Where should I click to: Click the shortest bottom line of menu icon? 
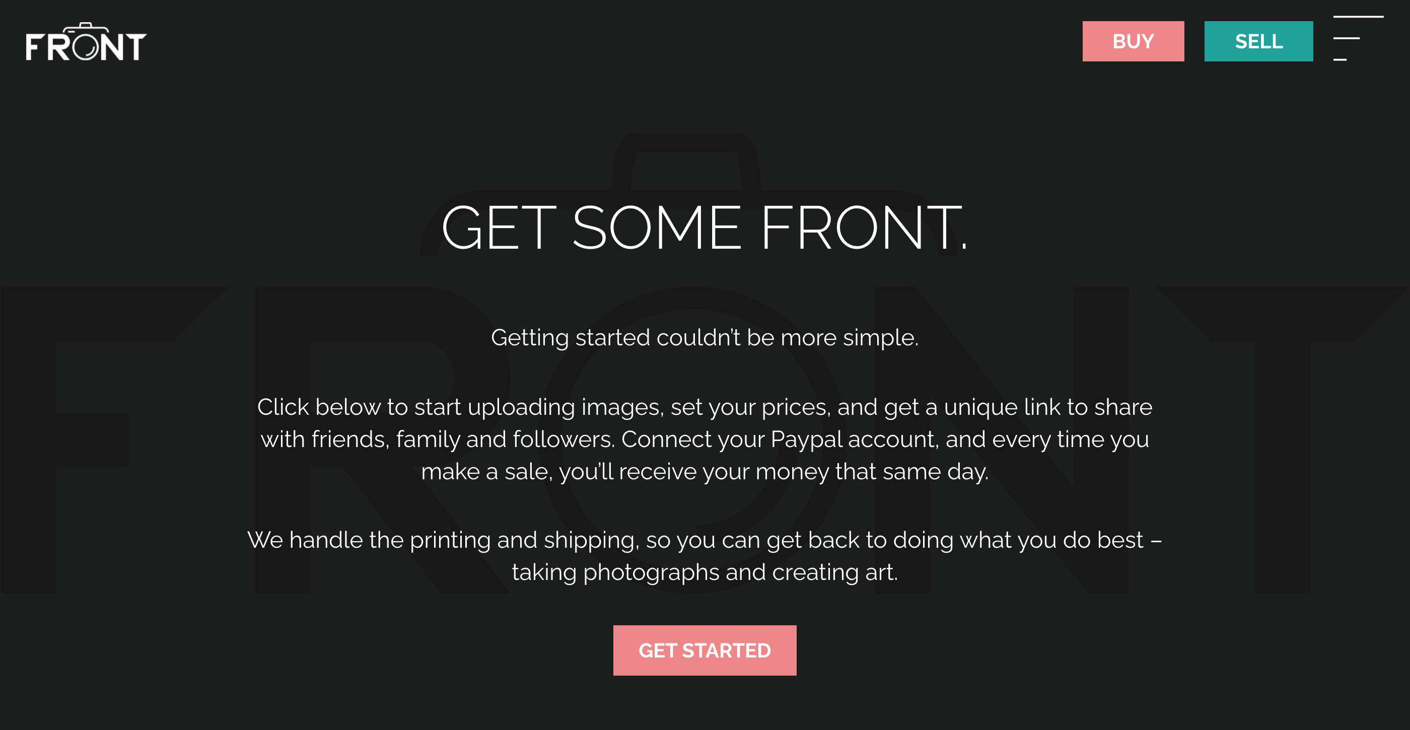1339,59
